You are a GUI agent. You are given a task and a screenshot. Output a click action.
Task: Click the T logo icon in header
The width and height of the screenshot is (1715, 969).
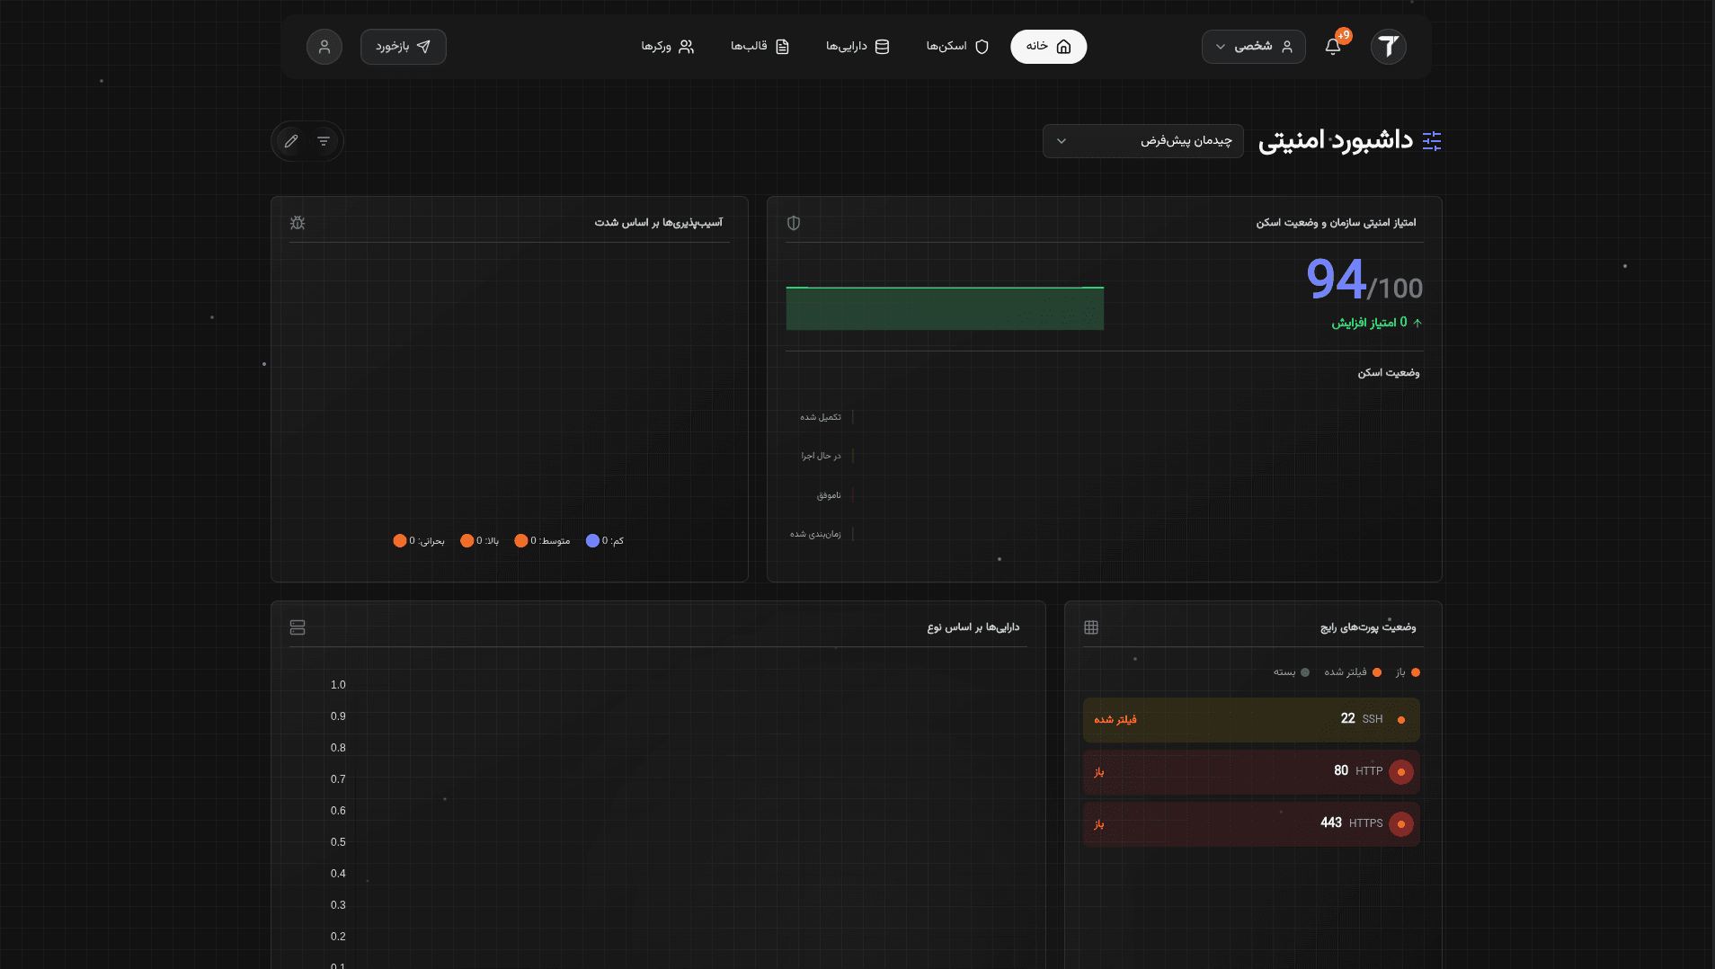pos(1388,46)
